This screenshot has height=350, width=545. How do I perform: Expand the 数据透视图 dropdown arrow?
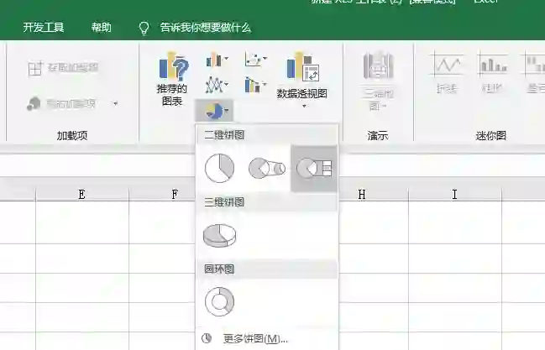(x=304, y=106)
